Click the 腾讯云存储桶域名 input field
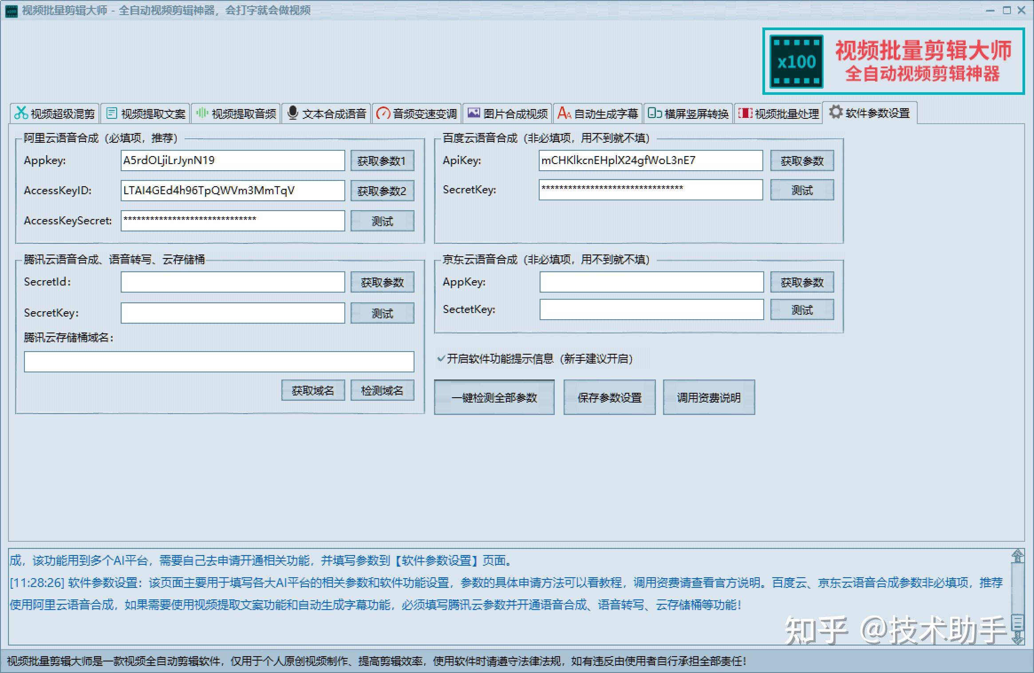 (x=219, y=362)
